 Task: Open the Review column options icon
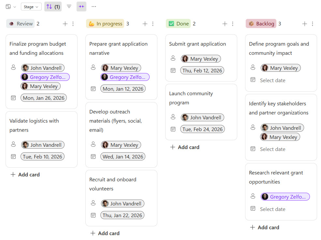tap(73, 23)
